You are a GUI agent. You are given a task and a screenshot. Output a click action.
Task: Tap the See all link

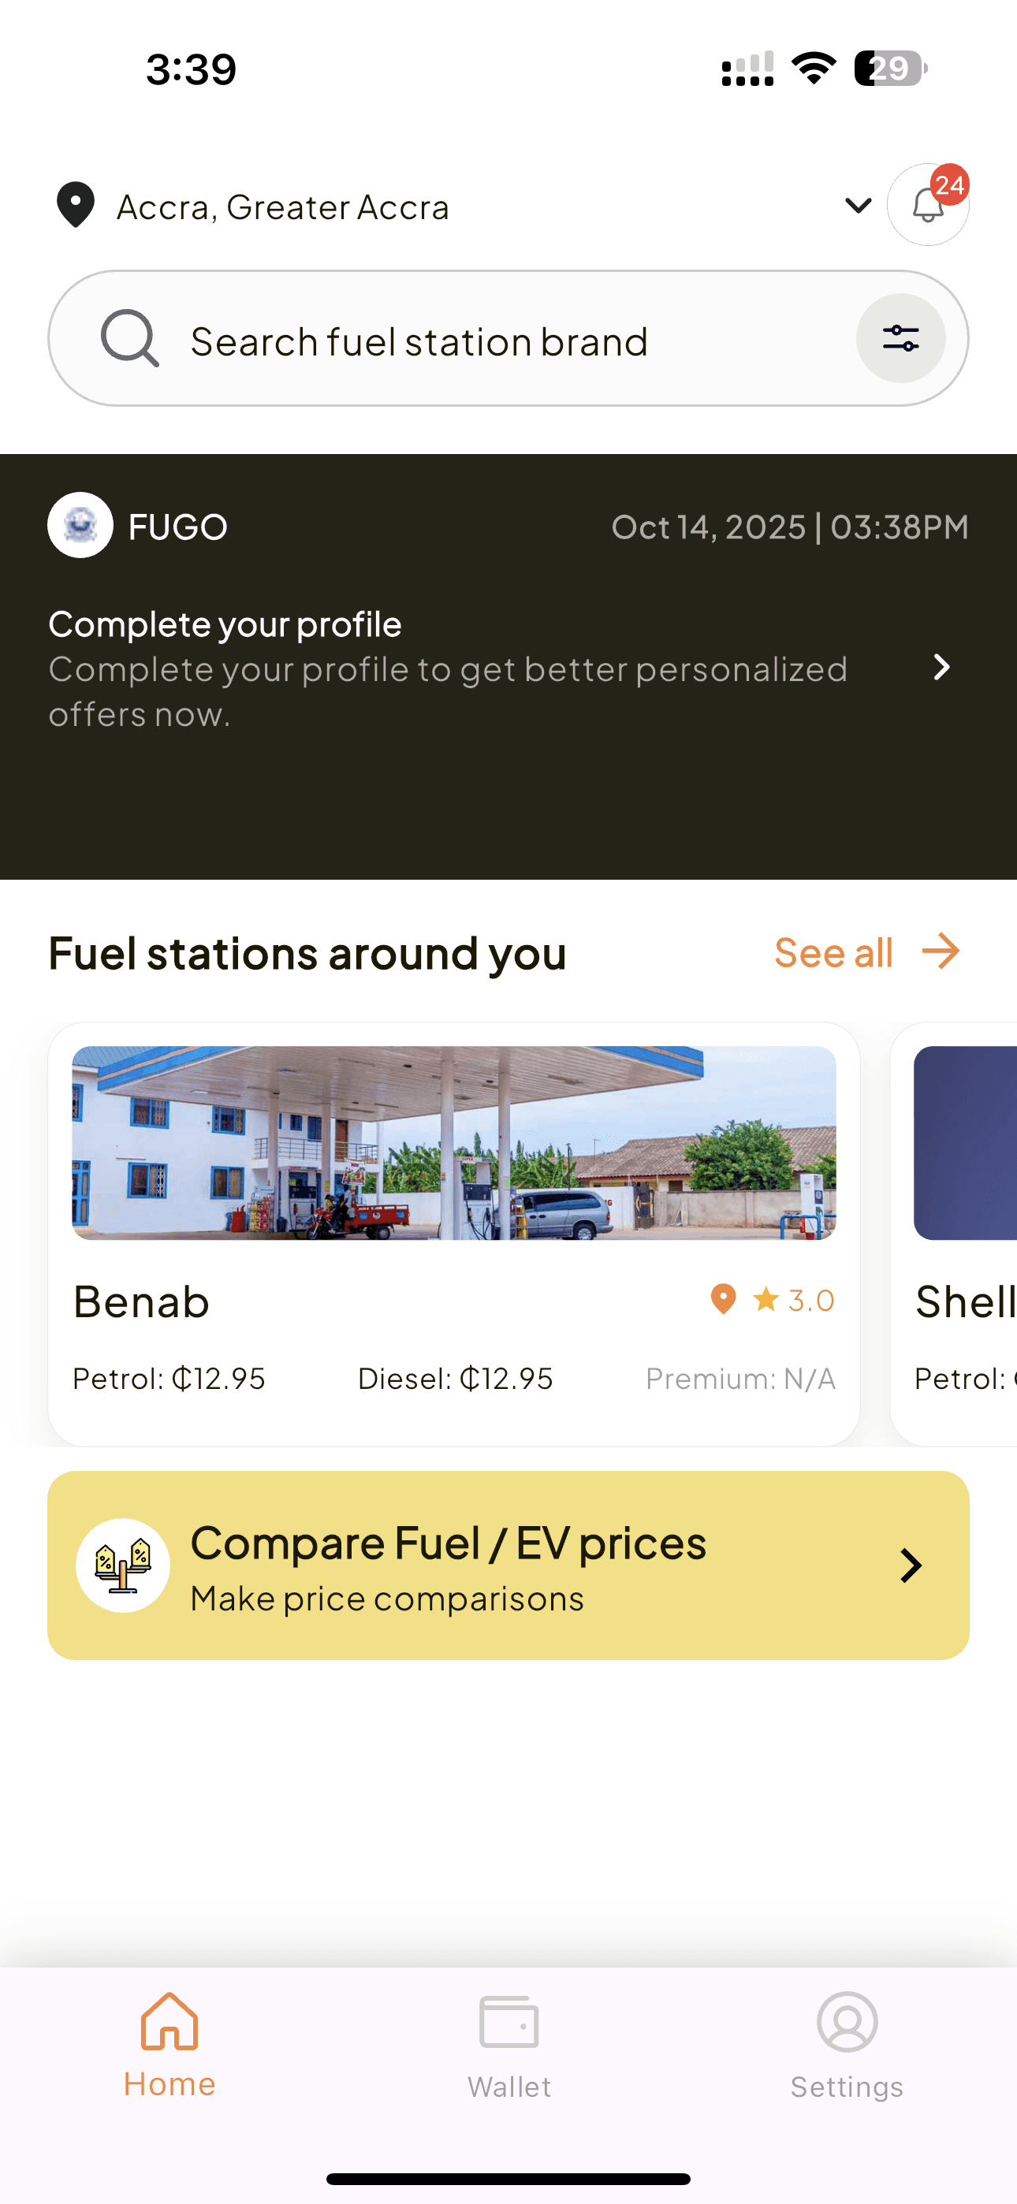(833, 952)
